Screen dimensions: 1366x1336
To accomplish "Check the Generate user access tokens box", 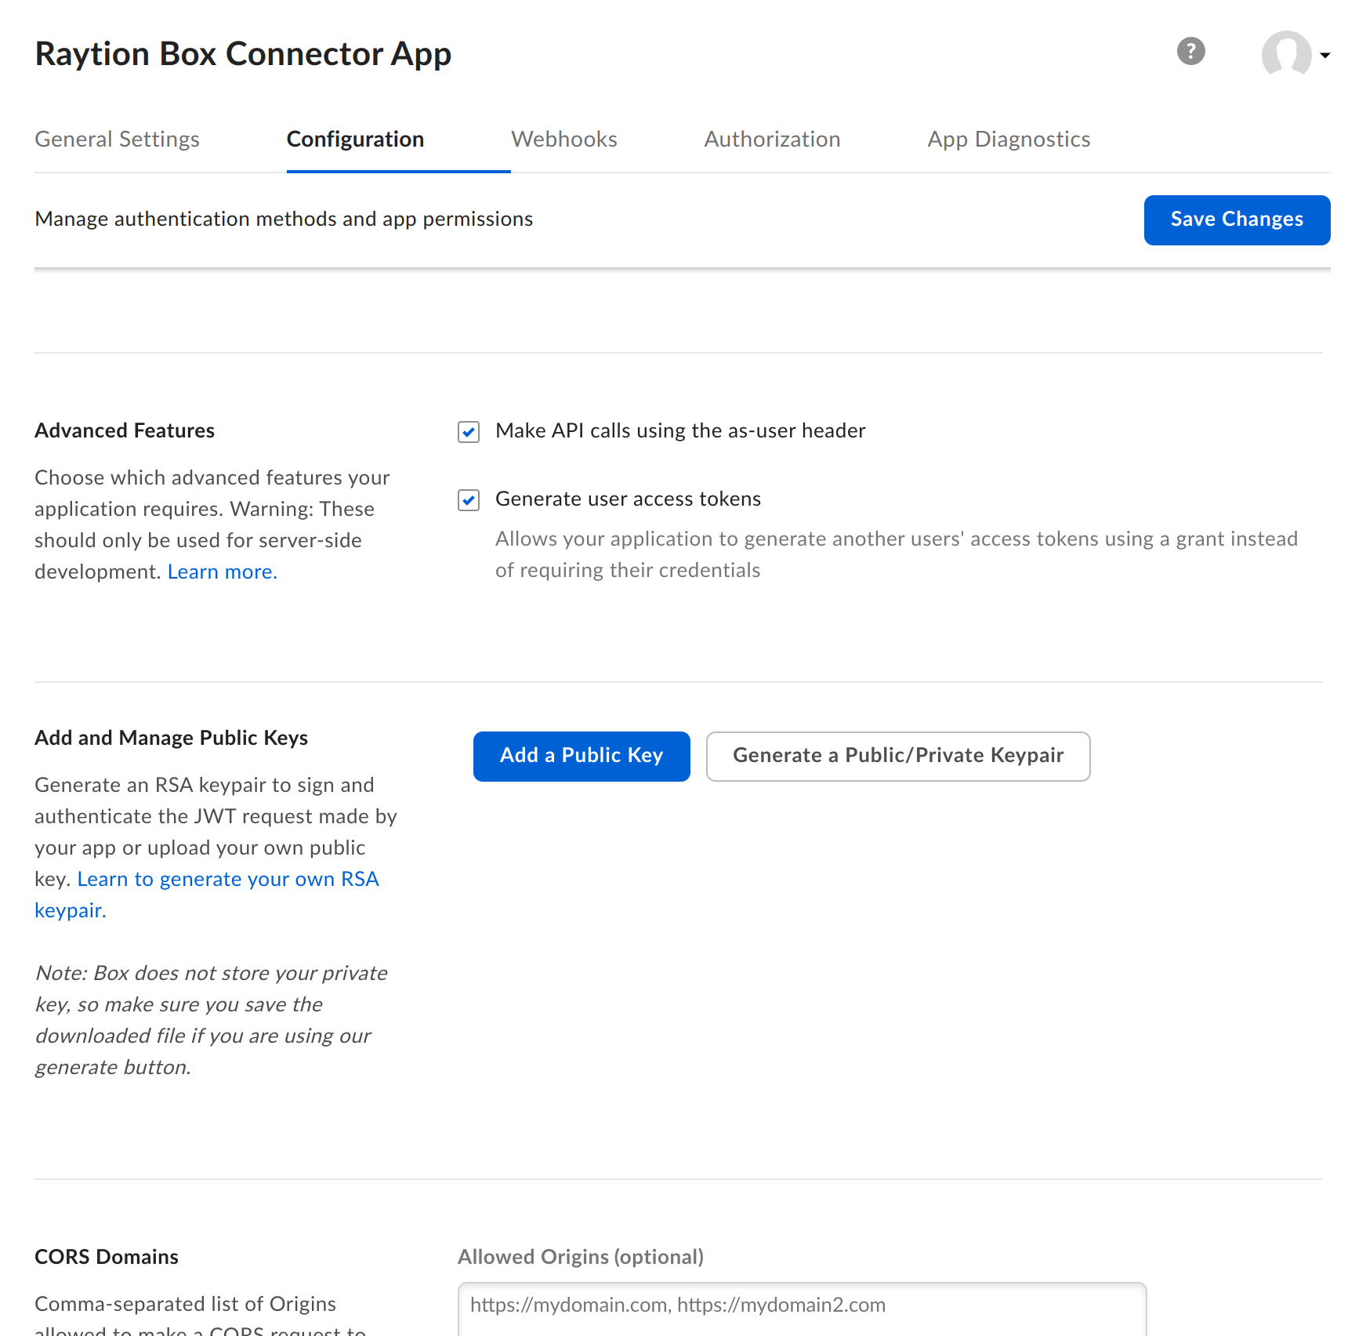I will click(x=468, y=500).
